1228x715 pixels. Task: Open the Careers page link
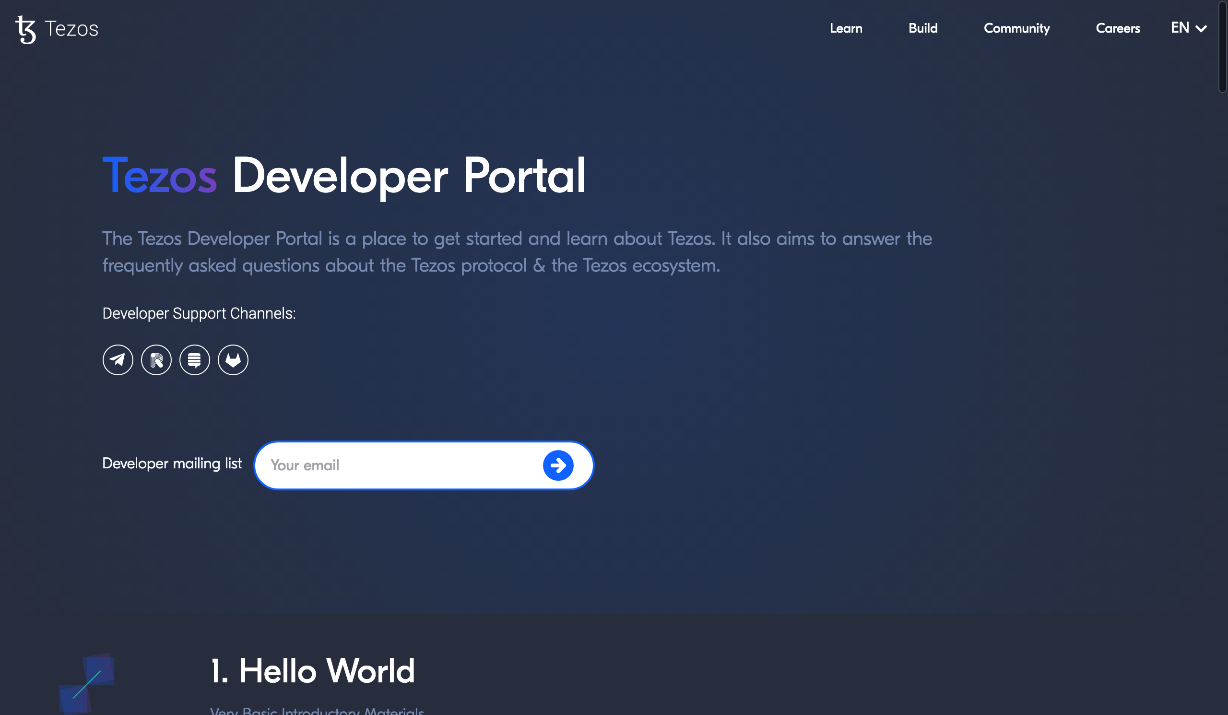click(x=1118, y=28)
